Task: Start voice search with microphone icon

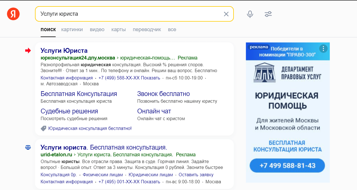Action: pos(250,14)
